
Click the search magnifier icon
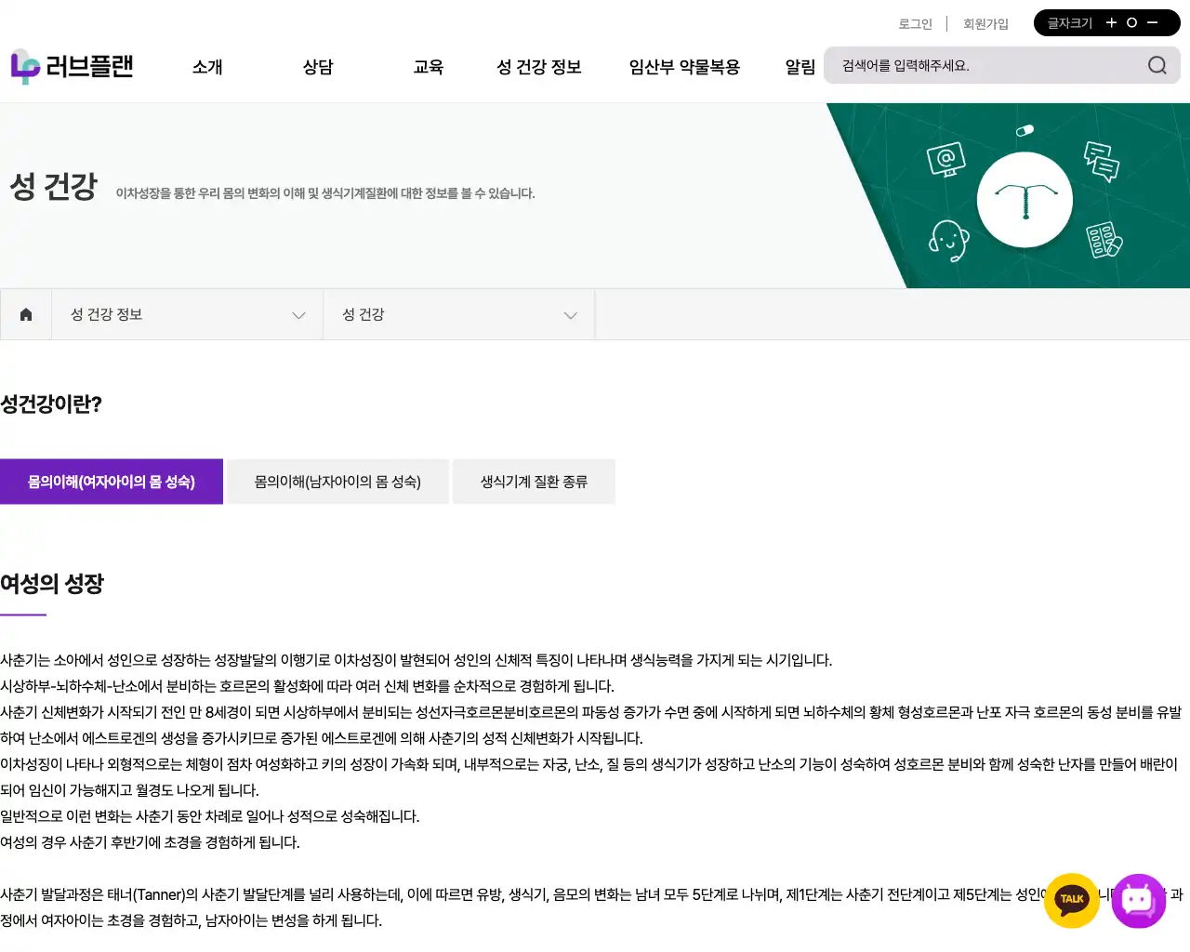click(1157, 65)
